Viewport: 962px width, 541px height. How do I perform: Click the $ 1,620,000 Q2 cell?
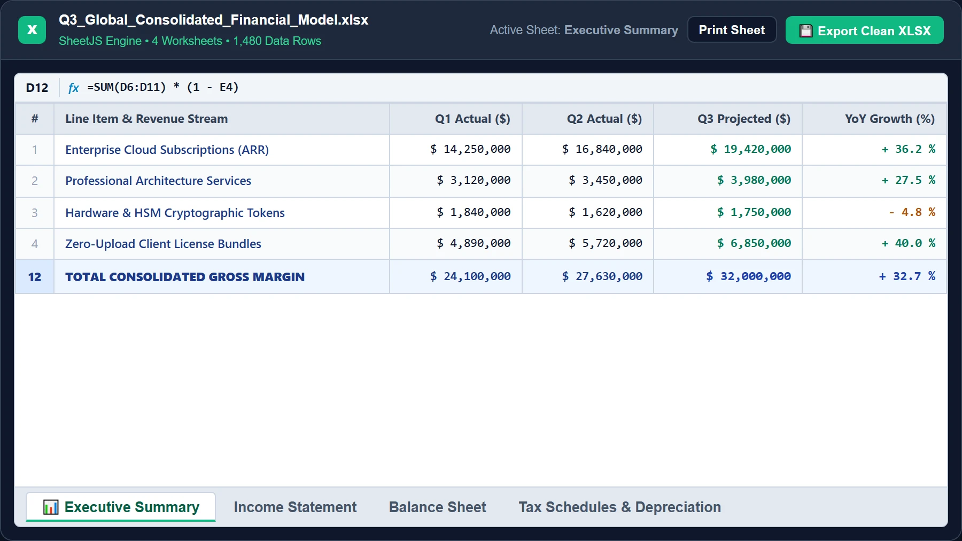click(588, 213)
